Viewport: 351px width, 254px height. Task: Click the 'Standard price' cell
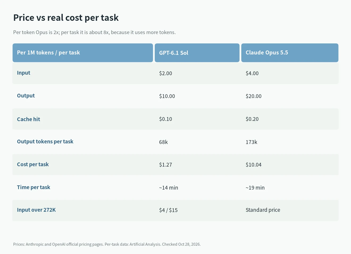263,210
